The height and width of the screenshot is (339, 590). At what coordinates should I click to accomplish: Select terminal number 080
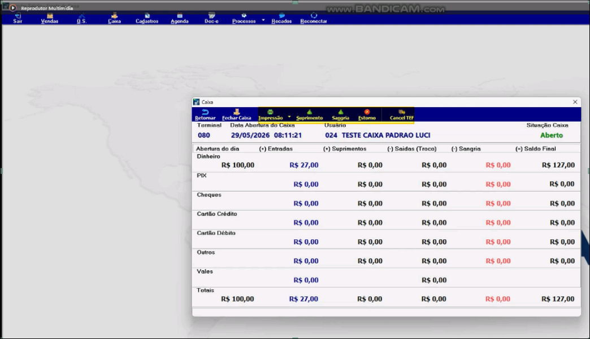(204, 135)
